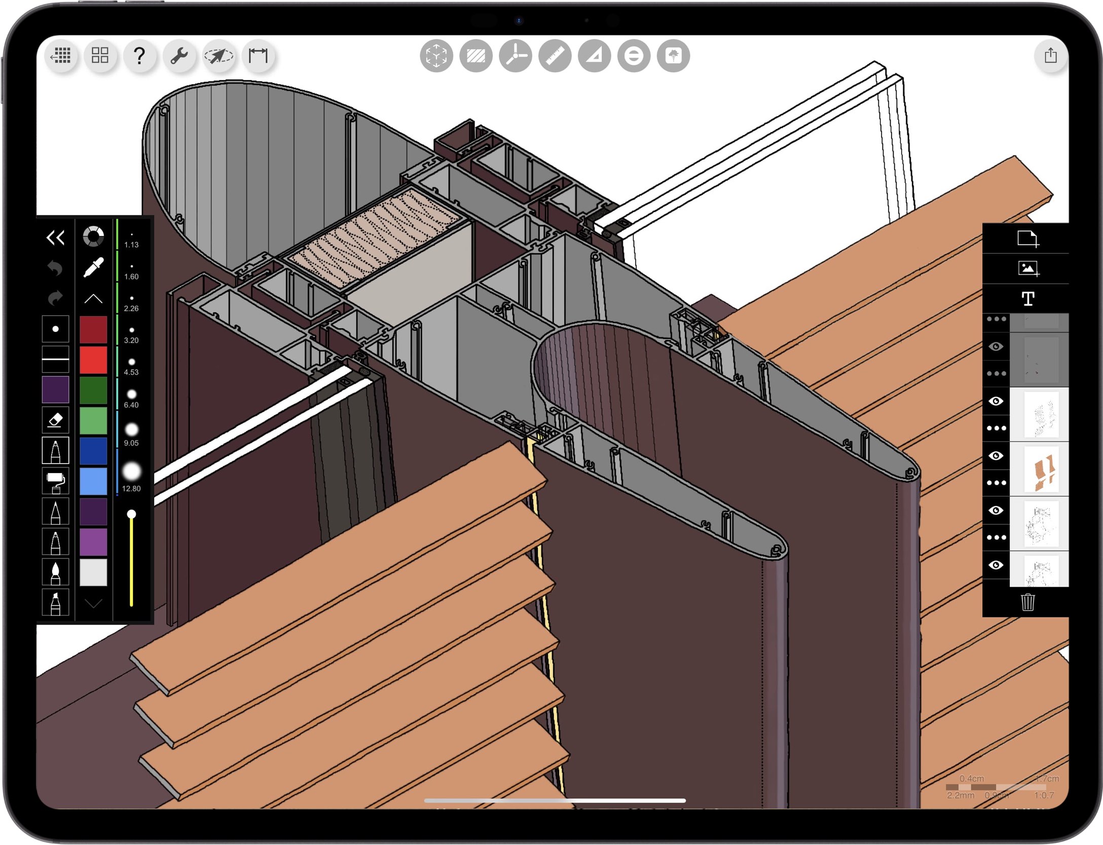Viewport: 1103px width, 845px height.
Task: Pick the light green color swatch
Action: 93,420
